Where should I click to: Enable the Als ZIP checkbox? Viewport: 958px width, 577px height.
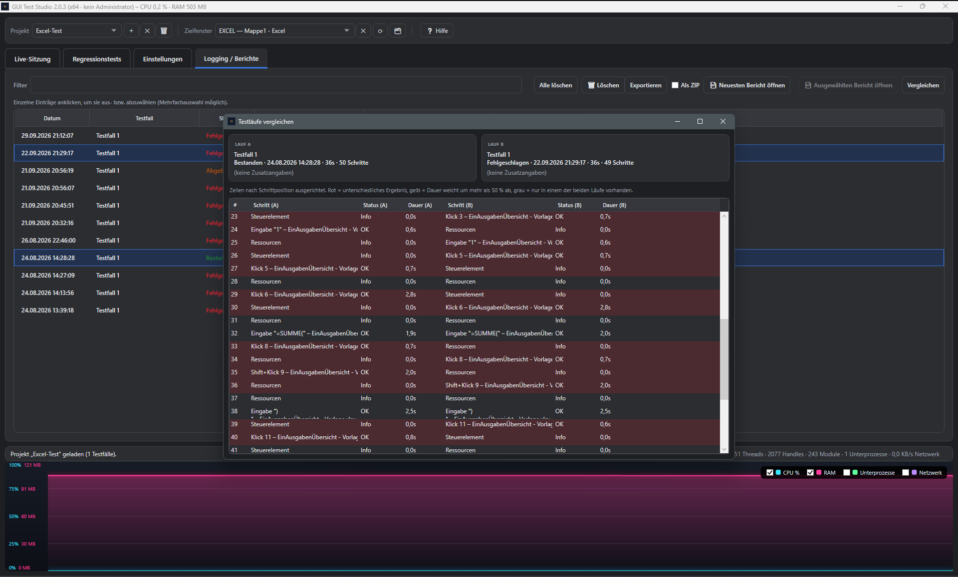[675, 85]
